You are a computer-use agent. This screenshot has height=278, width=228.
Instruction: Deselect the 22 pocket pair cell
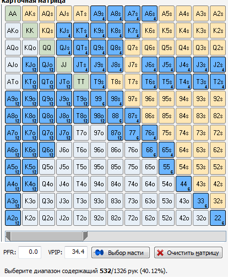tap(218, 218)
